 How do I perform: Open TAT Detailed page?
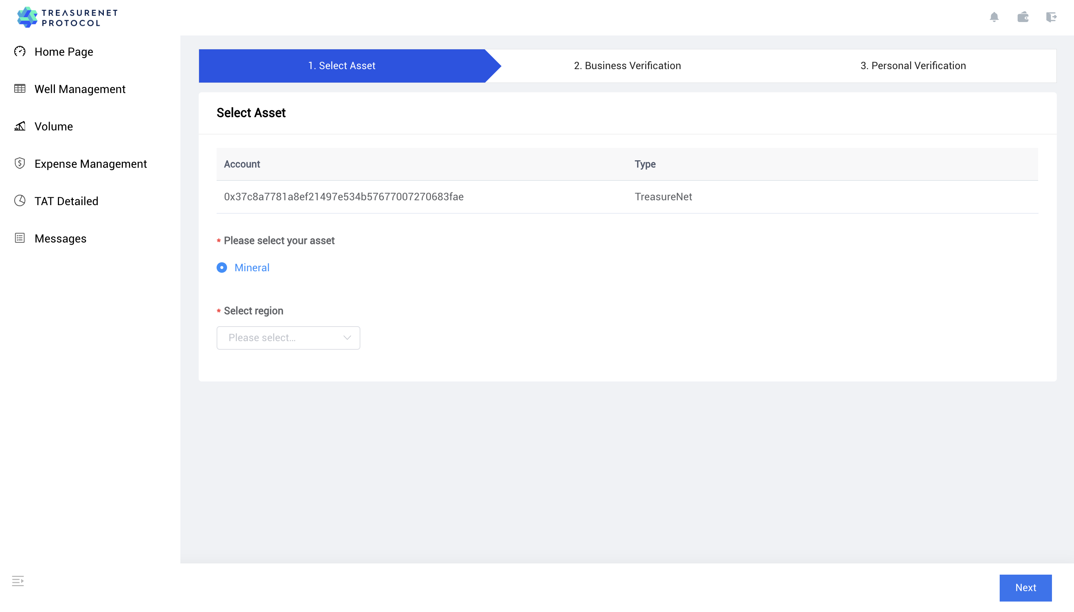pyautogui.click(x=66, y=201)
